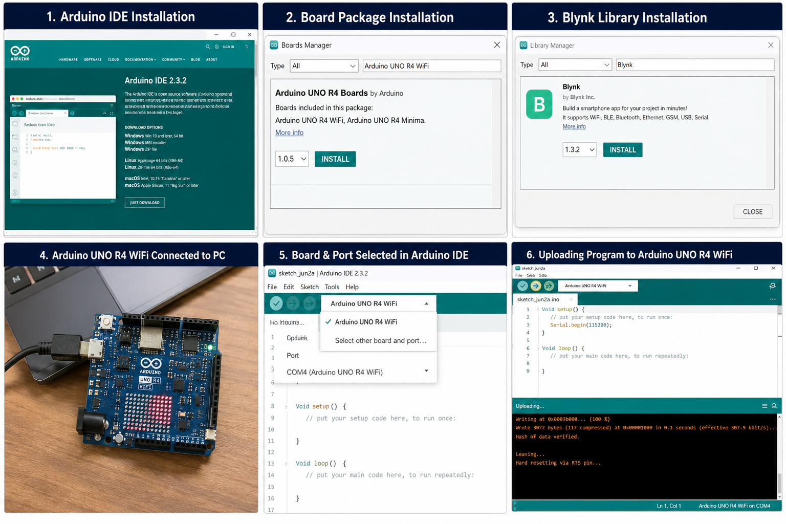
Task: Open the Help menu in Arduino IDE 2.3.2
Action: pyautogui.click(x=352, y=287)
